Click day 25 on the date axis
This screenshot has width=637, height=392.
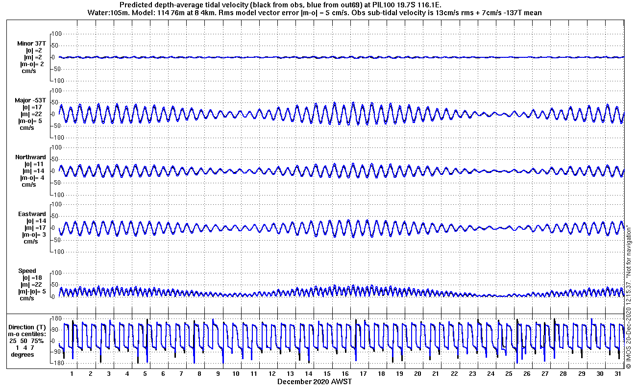click(x=509, y=374)
